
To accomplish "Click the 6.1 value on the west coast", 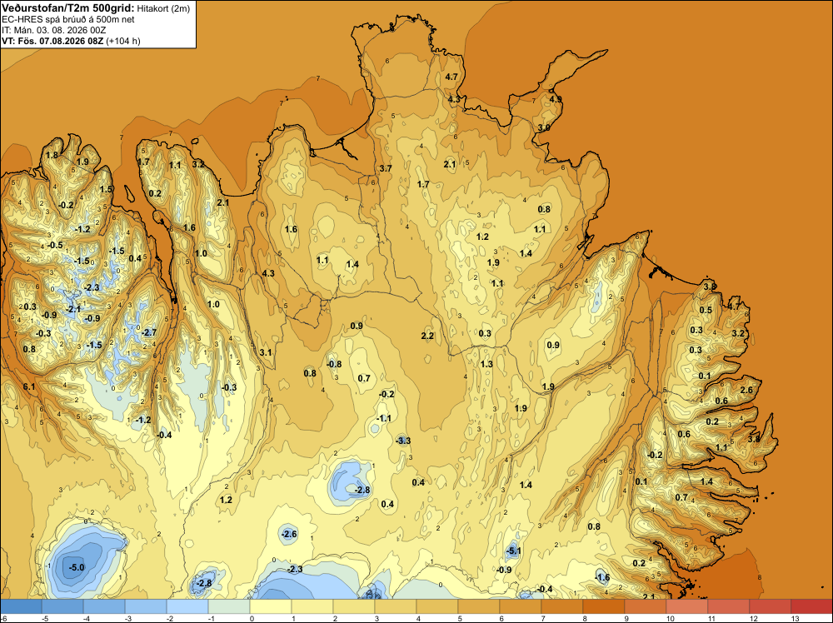I will click(x=29, y=386).
